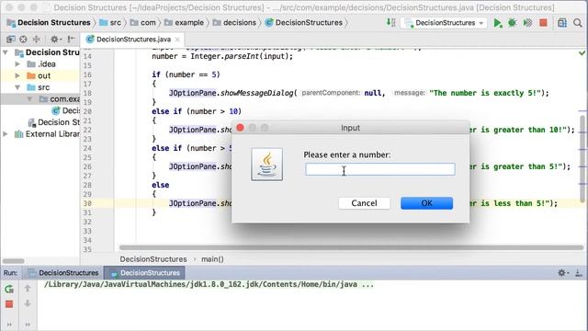Click the number input text field
Viewport: 588px width, 331px height.
(380, 169)
